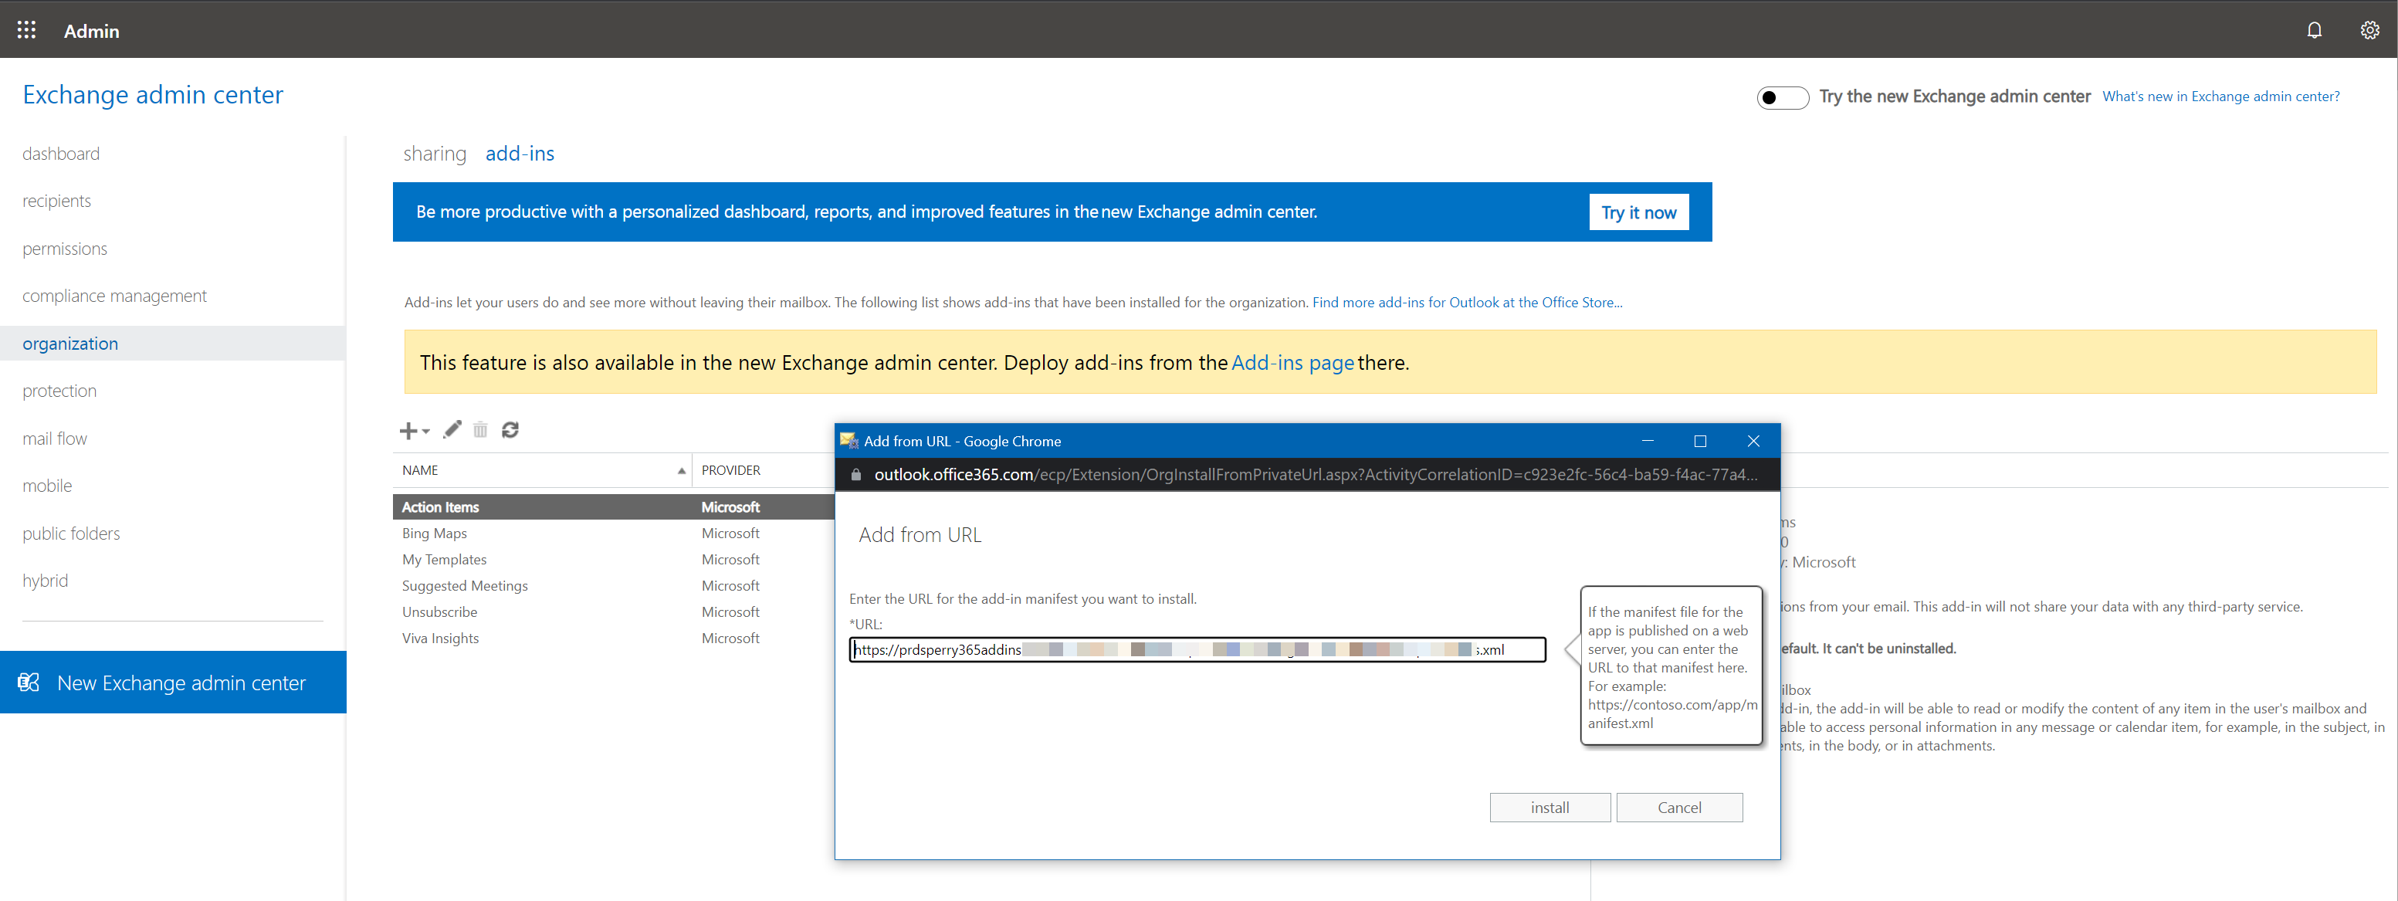The width and height of the screenshot is (2398, 901).
Task: Click the padlock icon in popup address bar
Action: point(856,475)
